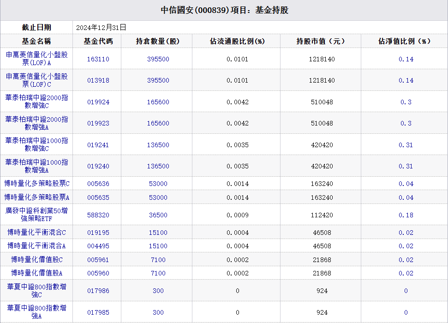Screen dimensions: 448x323
Task: Select the 持倉數量(股) column header
Action: coord(158,41)
